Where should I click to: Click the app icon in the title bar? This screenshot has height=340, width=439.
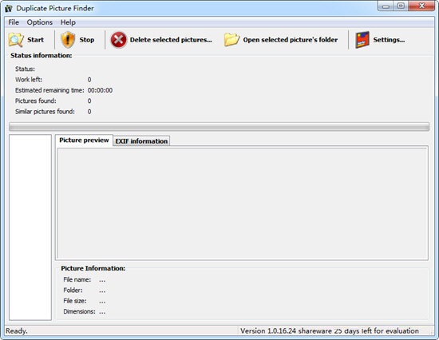9,9
